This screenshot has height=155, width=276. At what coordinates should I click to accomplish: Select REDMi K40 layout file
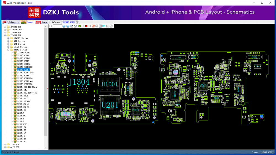[x=22, y=90]
